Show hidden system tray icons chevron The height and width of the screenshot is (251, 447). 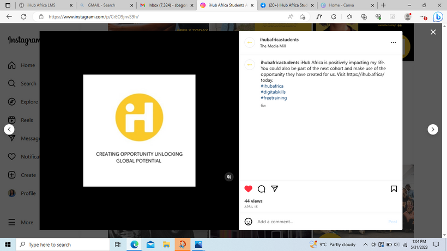tap(365, 245)
